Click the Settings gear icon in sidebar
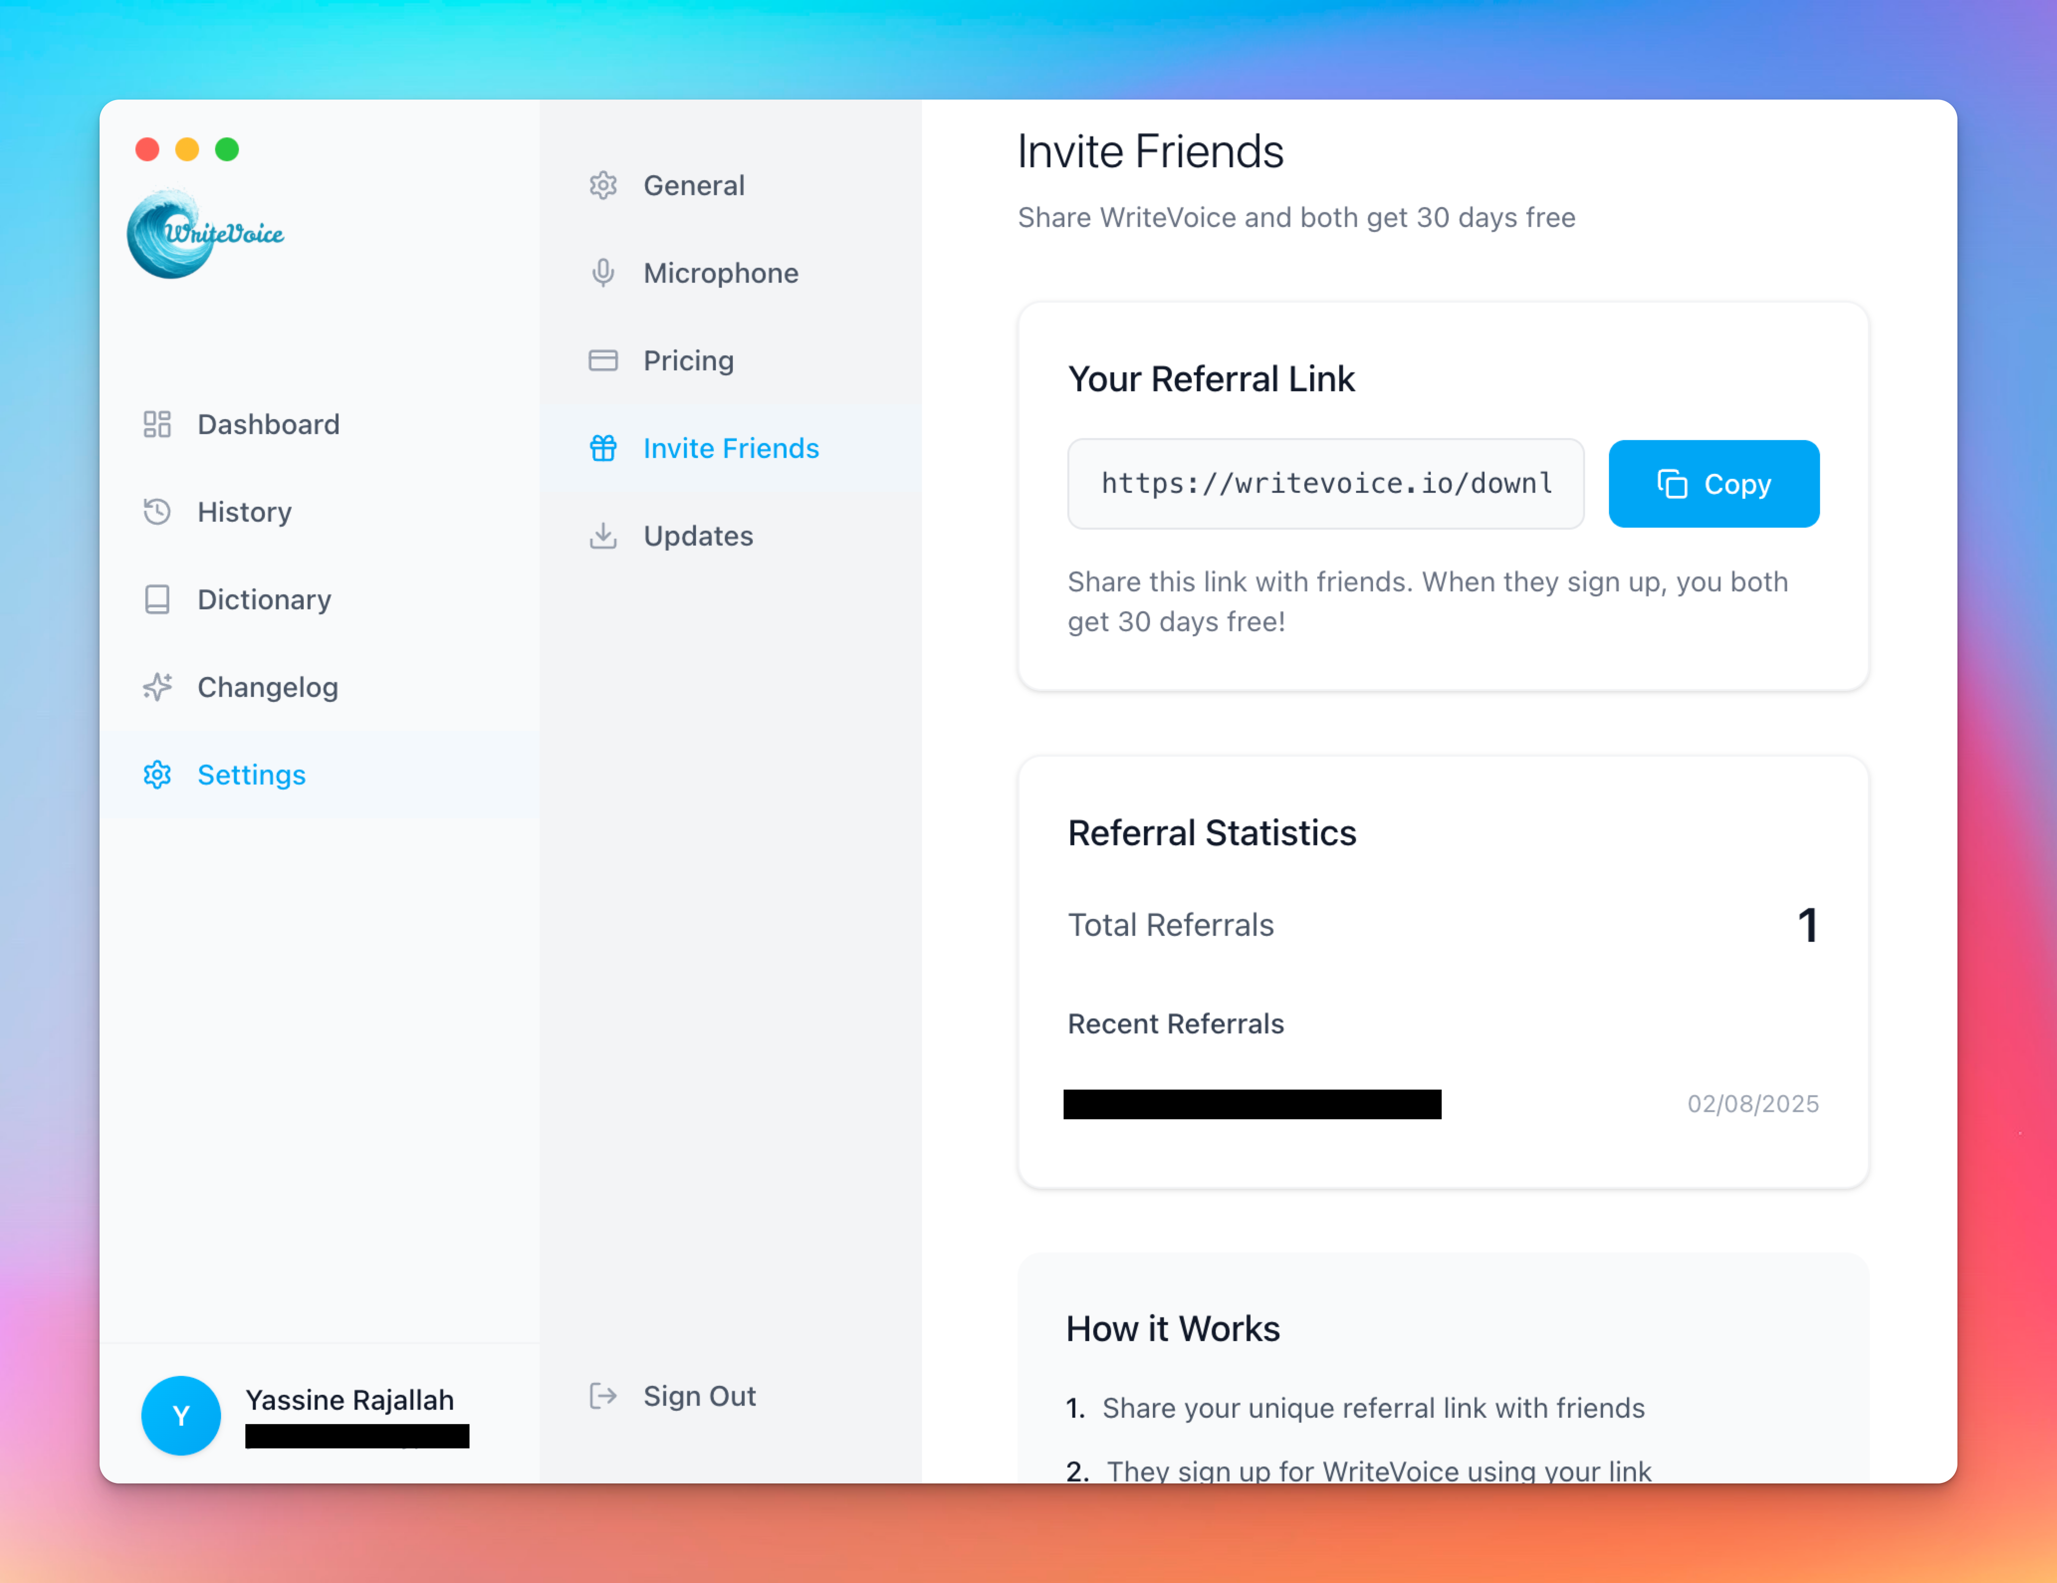 [x=156, y=775]
